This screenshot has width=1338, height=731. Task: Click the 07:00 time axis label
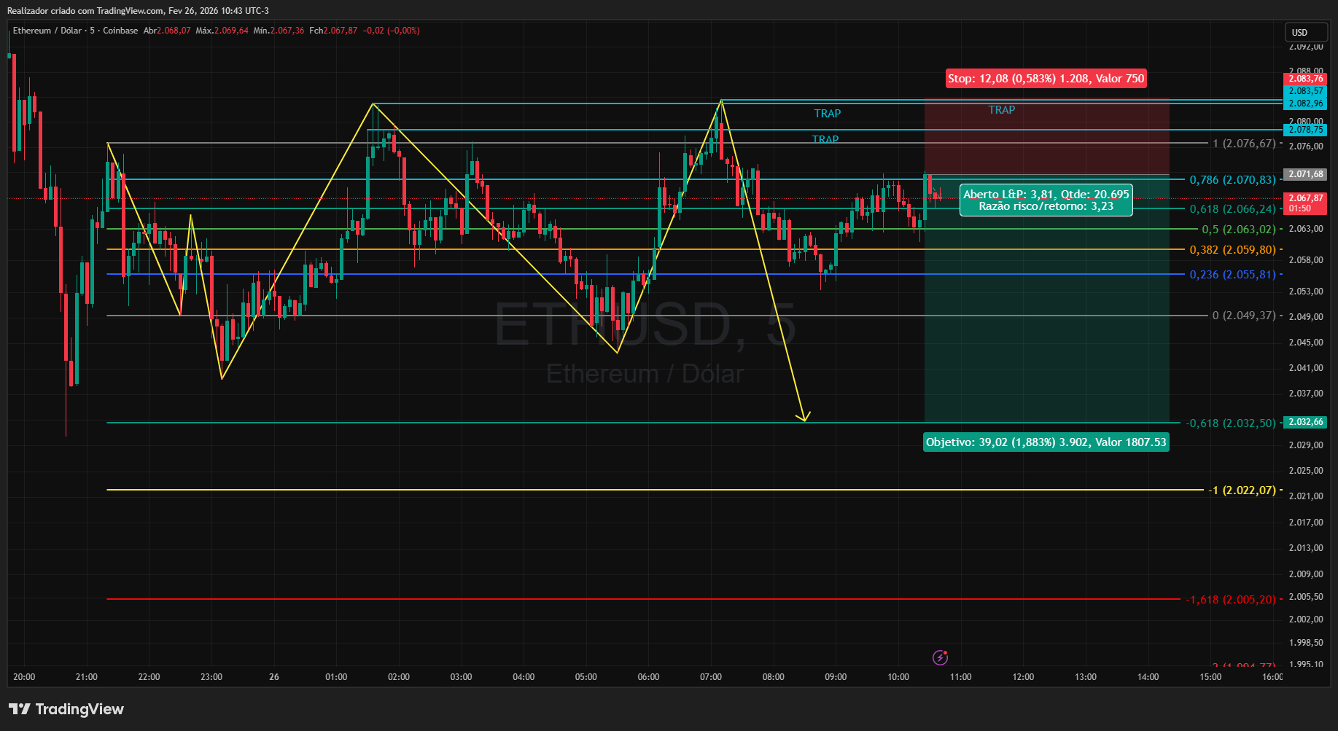point(711,677)
